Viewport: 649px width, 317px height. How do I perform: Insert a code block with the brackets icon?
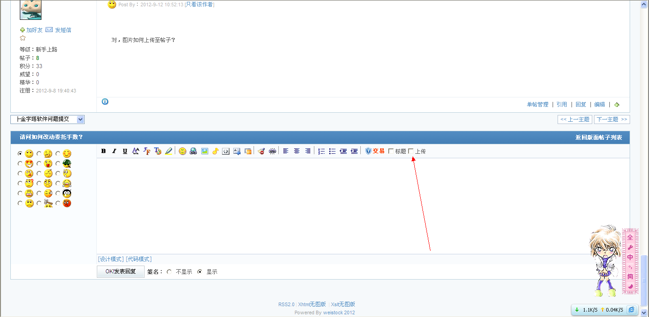pyautogui.click(x=226, y=151)
